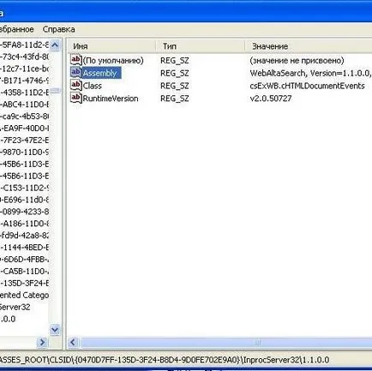Viewport: 372px width, 371px height.
Task: Click the registry path in status bar
Action: click(x=165, y=360)
